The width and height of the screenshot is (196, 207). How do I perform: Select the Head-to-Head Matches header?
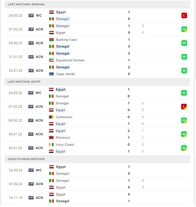[97, 159]
